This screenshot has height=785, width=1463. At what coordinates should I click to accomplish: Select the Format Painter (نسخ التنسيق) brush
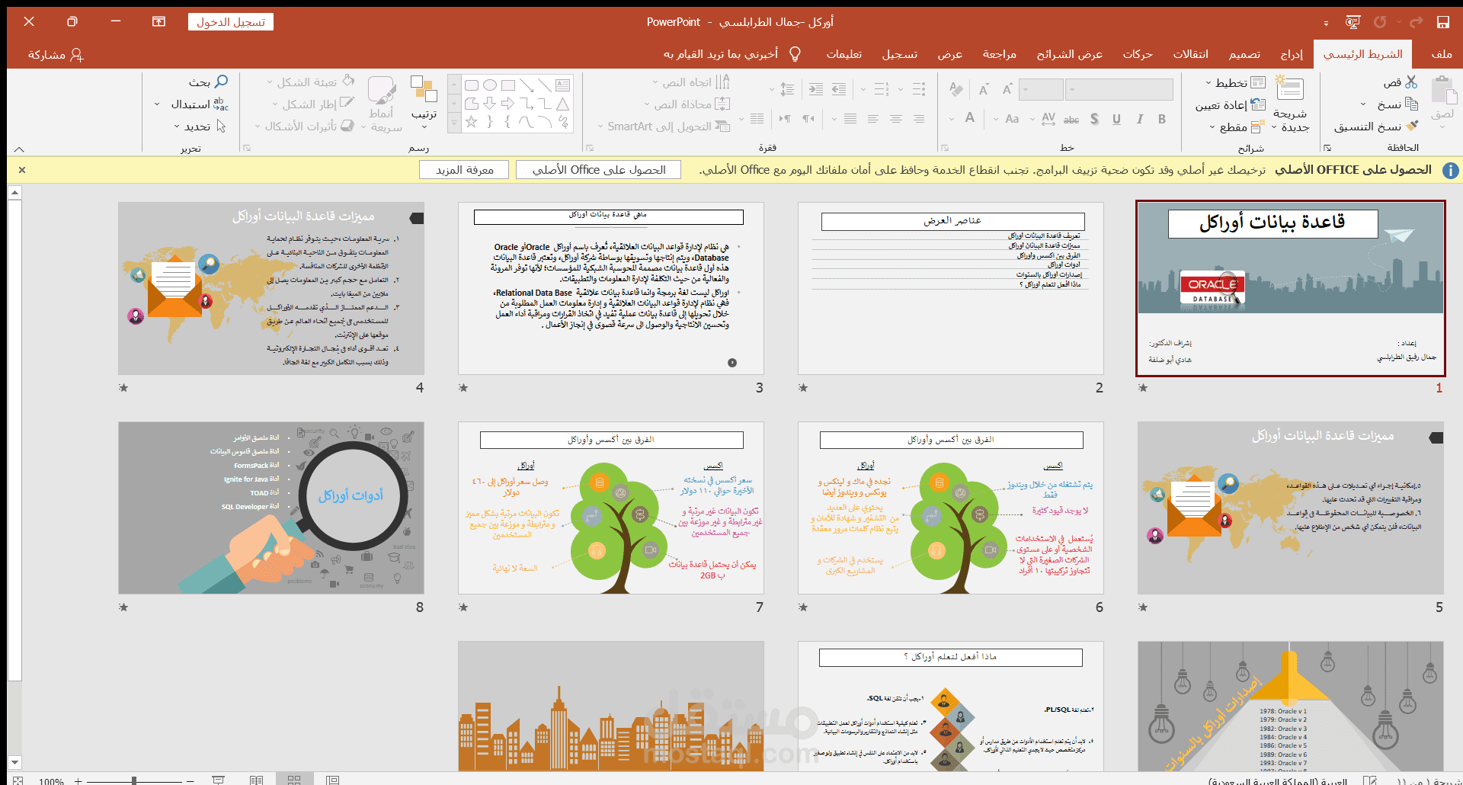coord(1412,126)
